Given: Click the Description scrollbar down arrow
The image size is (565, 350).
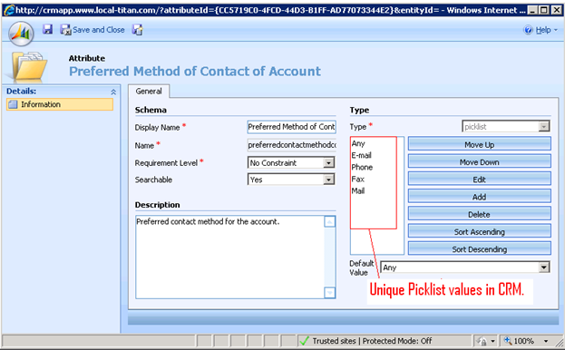Looking at the screenshot, I should pyautogui.click(x=329, y=292).
